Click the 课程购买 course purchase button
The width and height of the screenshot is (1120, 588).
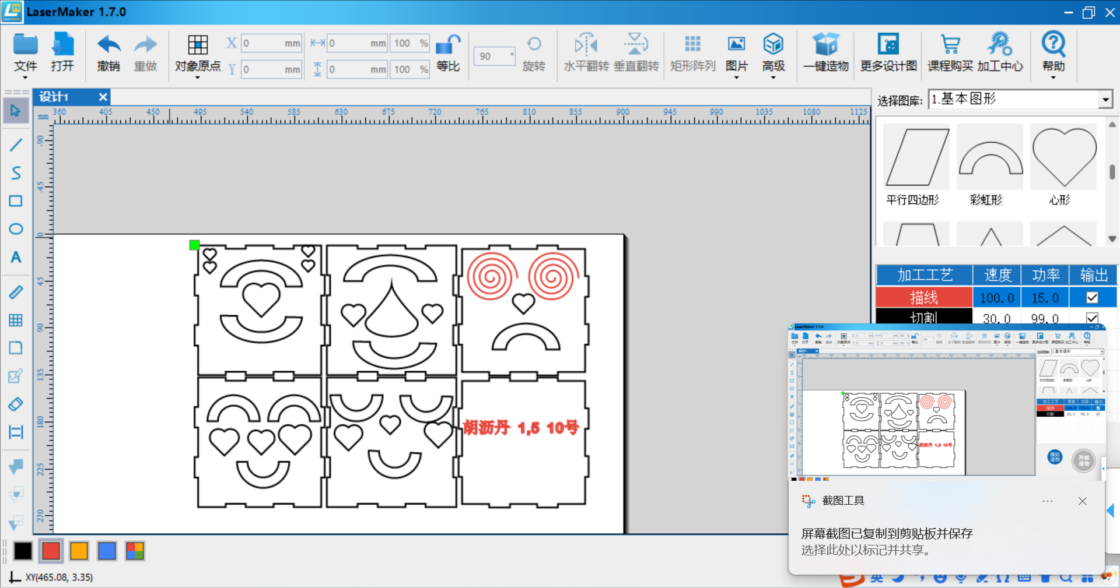coord(950,52)
